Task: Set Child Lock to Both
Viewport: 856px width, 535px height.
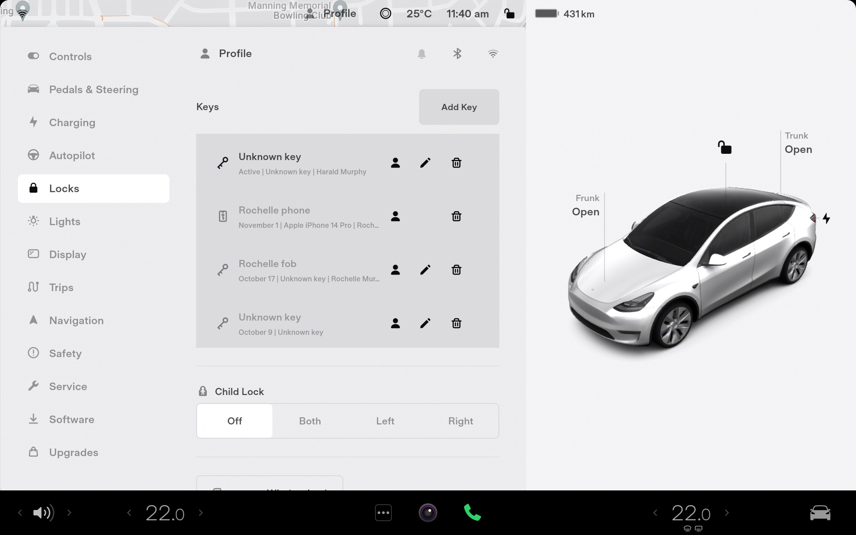Action: click(x=310, y=421)
